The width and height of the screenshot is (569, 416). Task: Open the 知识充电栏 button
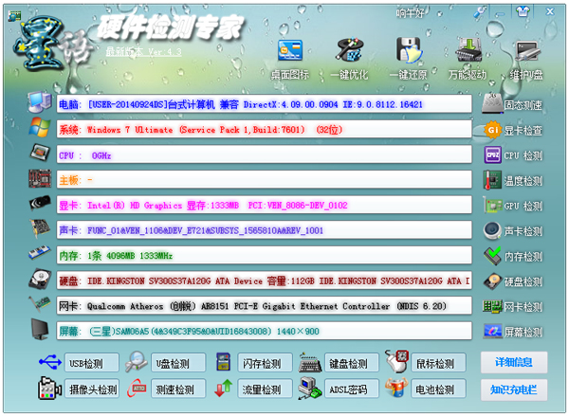click(514, 389)
